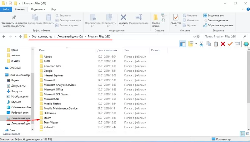Sort by Имя column header
Viewport: 250px width, 142px height.
[42, 50]
